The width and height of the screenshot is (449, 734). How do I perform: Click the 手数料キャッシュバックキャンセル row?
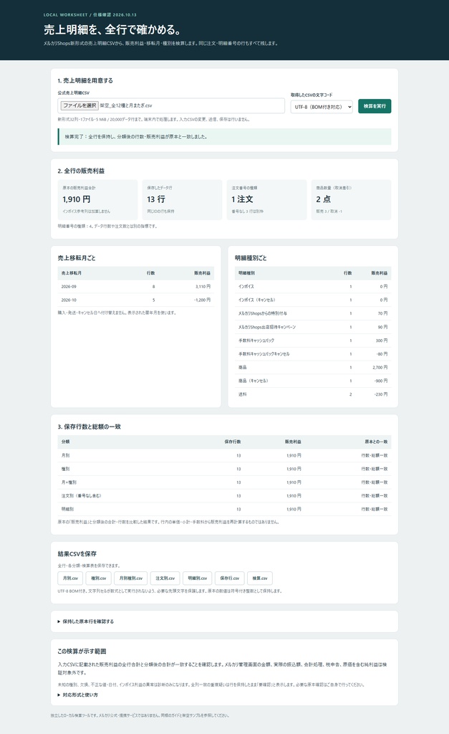click(313, 354)
